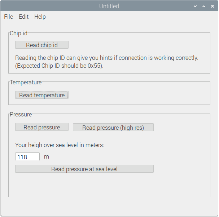219x217 pixels.
Task: Open the File menu
Action: point(9,17)
